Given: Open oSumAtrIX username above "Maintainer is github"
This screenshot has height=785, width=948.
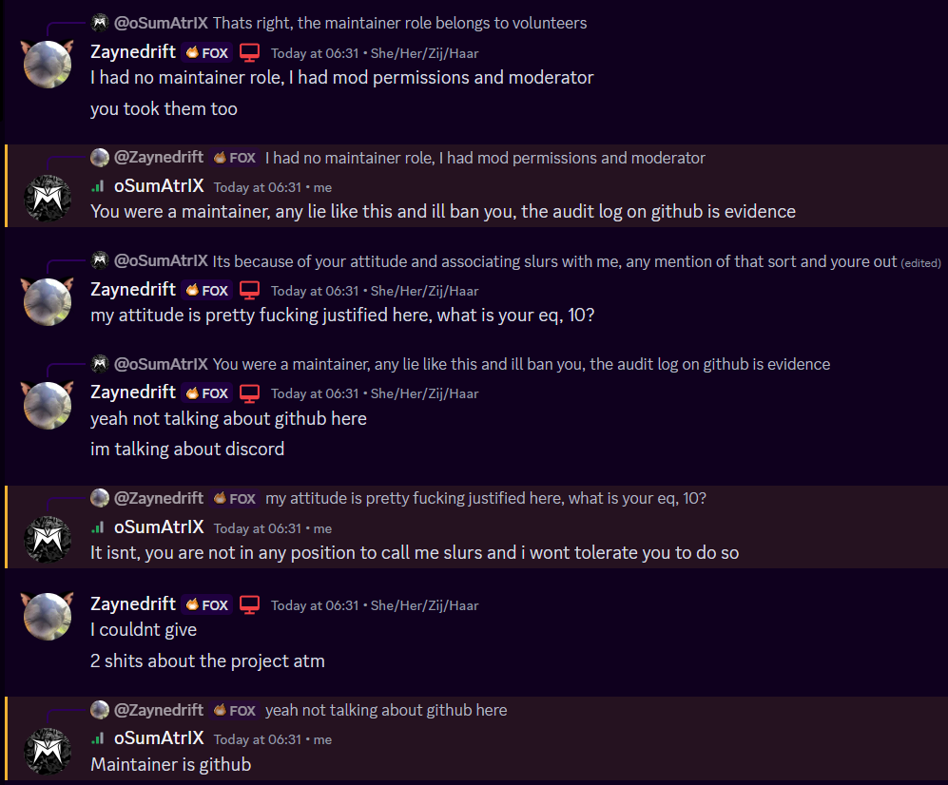Looking at the screenshot, I should (159, 738).
